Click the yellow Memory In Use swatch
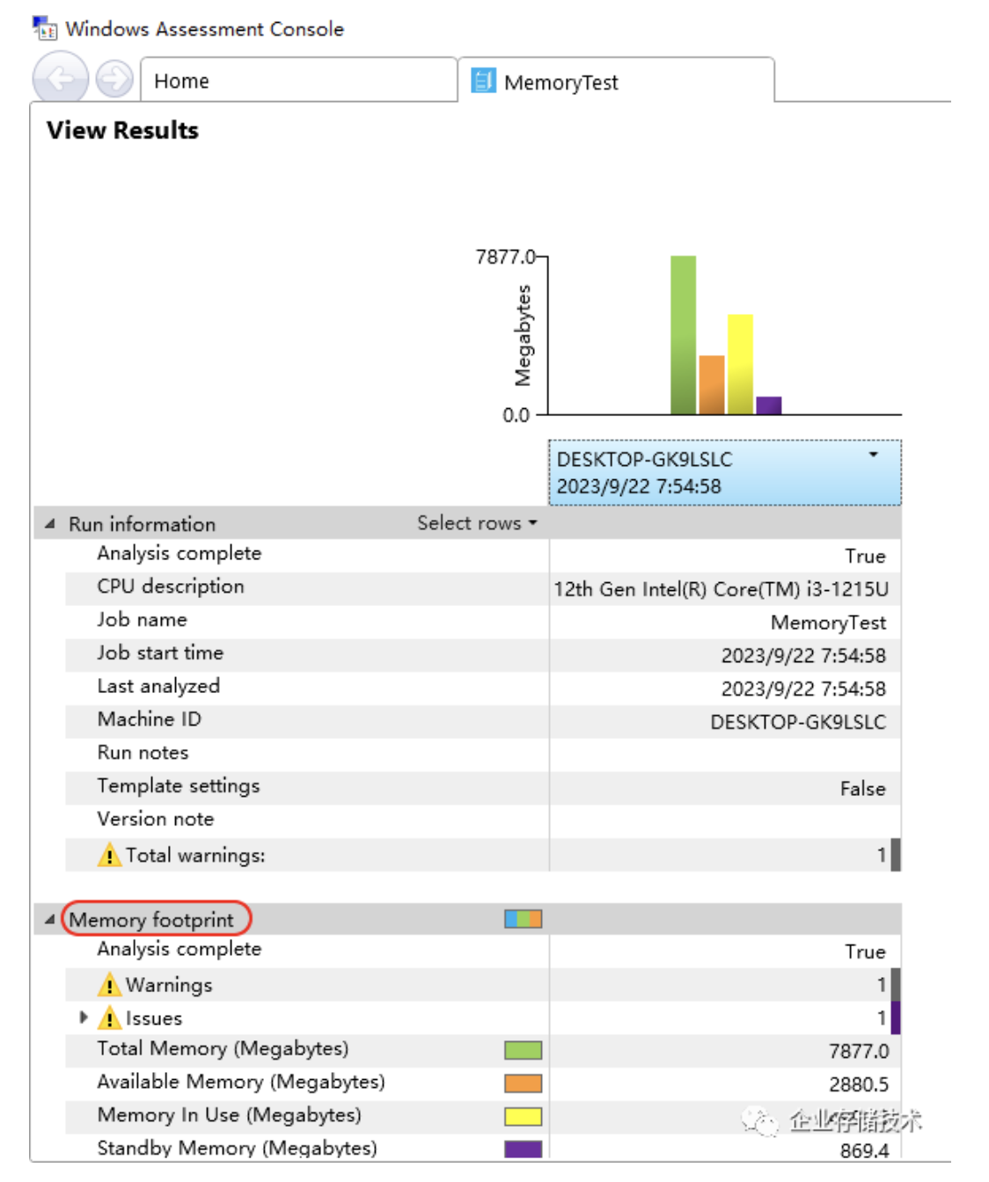Screen dimensions: 989x1182 coord(523,1117)
